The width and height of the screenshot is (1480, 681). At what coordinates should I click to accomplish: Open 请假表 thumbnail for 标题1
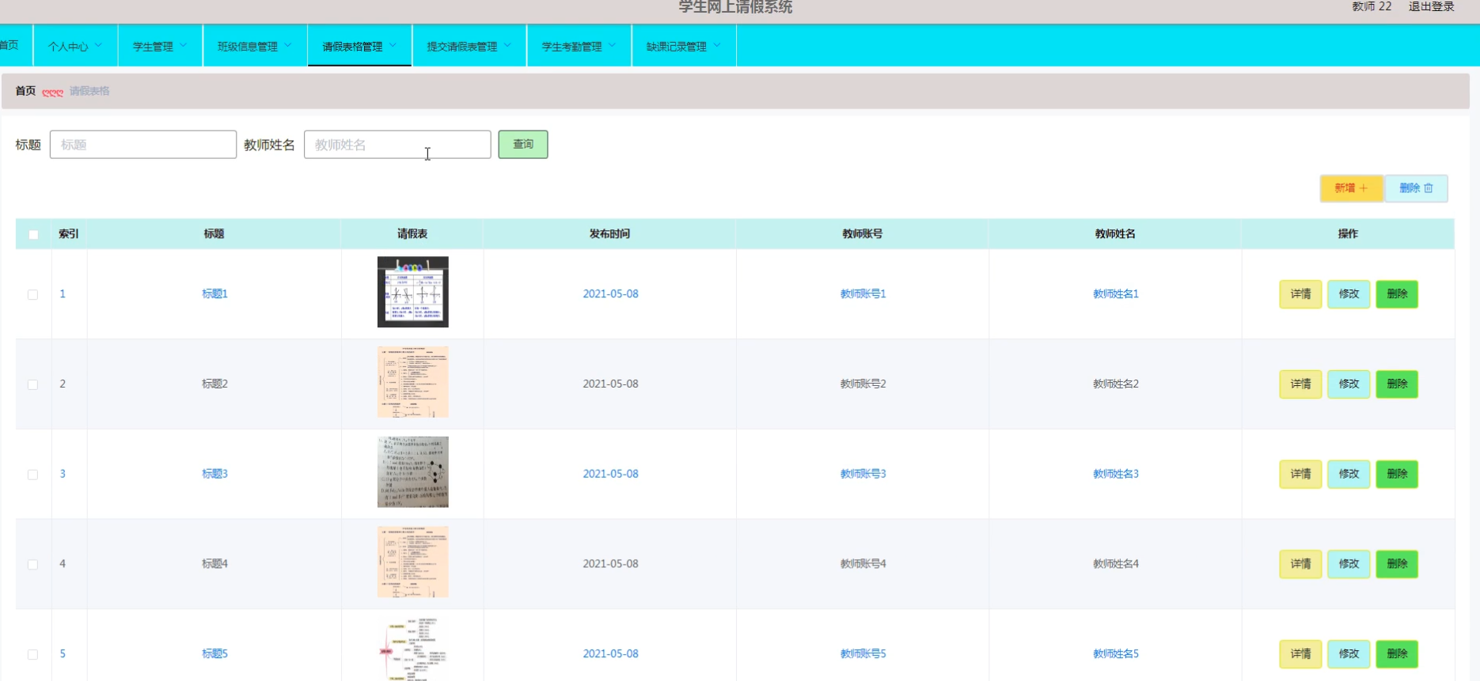(x=413, y=292)
